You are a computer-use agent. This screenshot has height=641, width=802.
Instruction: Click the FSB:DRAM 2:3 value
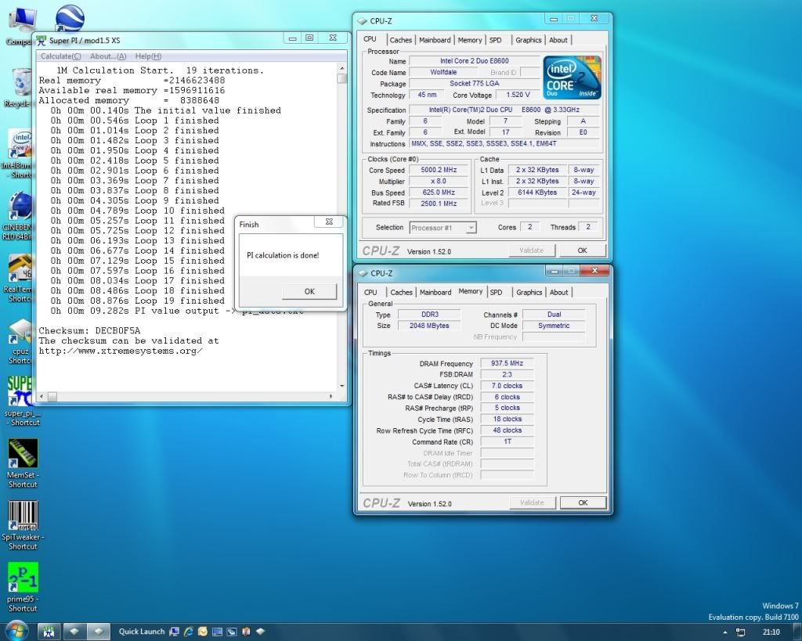pos(507,374)
